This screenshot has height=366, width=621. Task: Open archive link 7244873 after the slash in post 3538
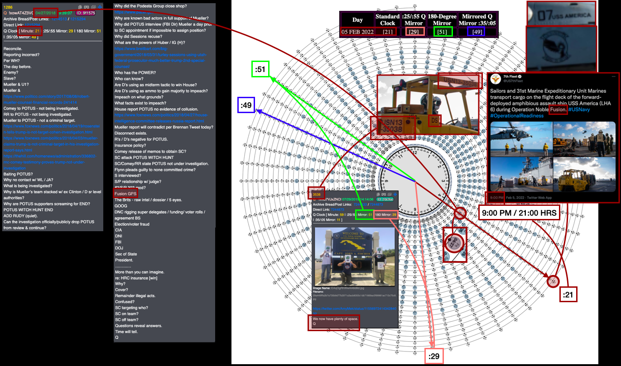click(x=376, y=204)
